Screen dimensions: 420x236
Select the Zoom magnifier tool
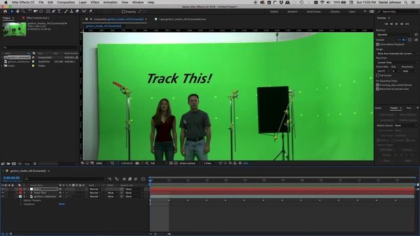[24, 12]
